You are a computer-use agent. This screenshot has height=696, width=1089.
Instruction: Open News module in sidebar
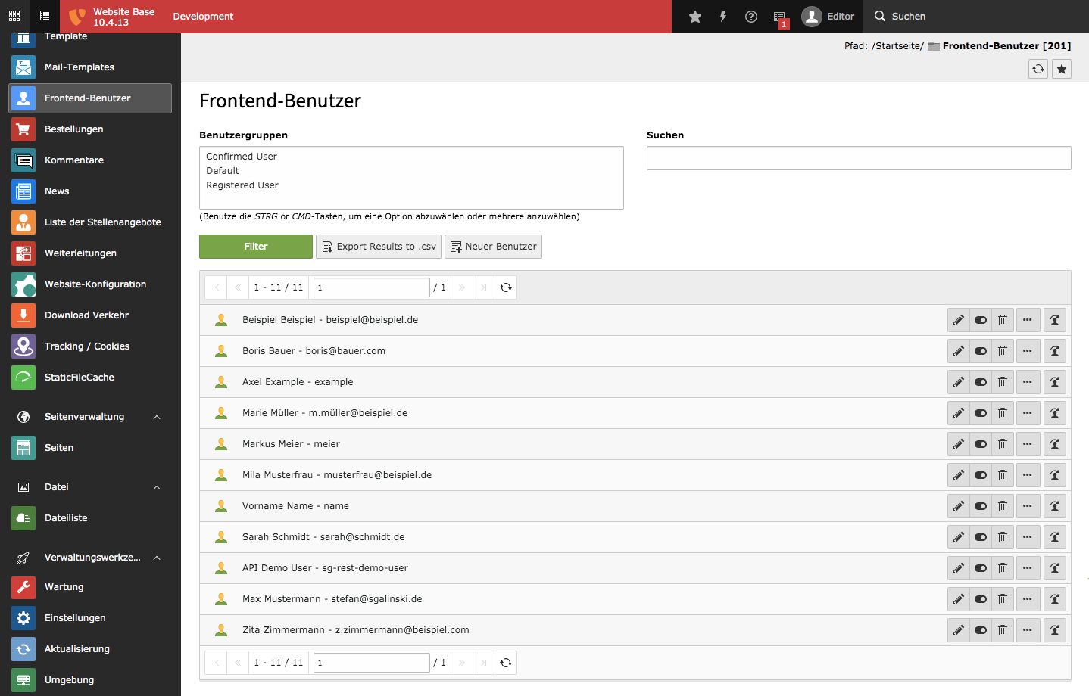[x=90, y=191]
